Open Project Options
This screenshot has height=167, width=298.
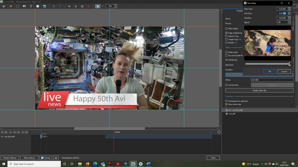pos(10,158)
